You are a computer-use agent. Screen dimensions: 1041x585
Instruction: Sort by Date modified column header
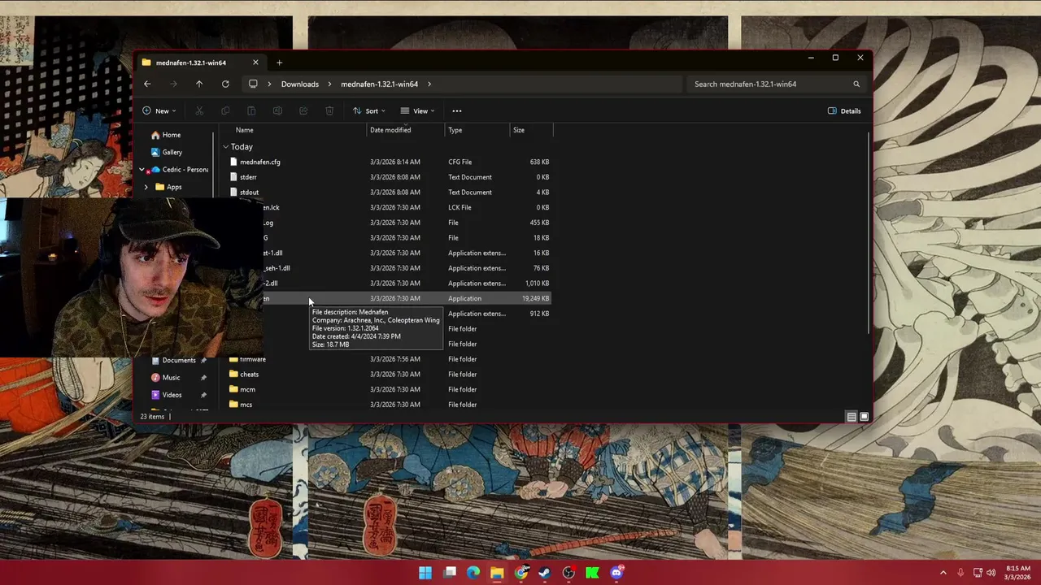(x=406, y=130)
